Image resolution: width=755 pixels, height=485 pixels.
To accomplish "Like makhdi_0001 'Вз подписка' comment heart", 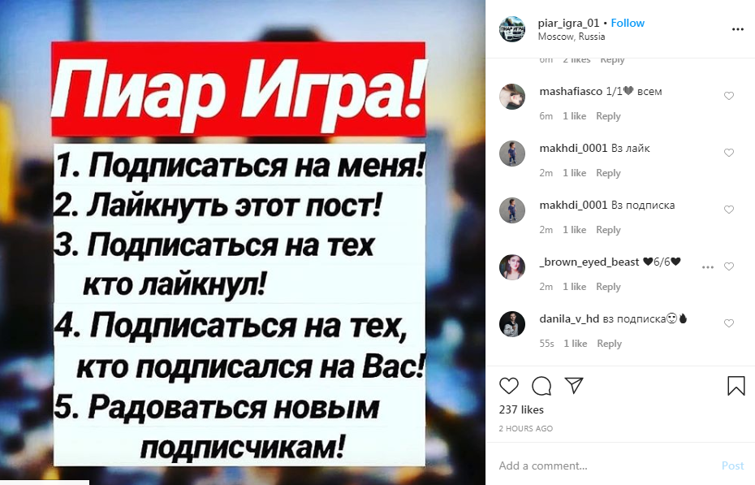I will 729,210.
